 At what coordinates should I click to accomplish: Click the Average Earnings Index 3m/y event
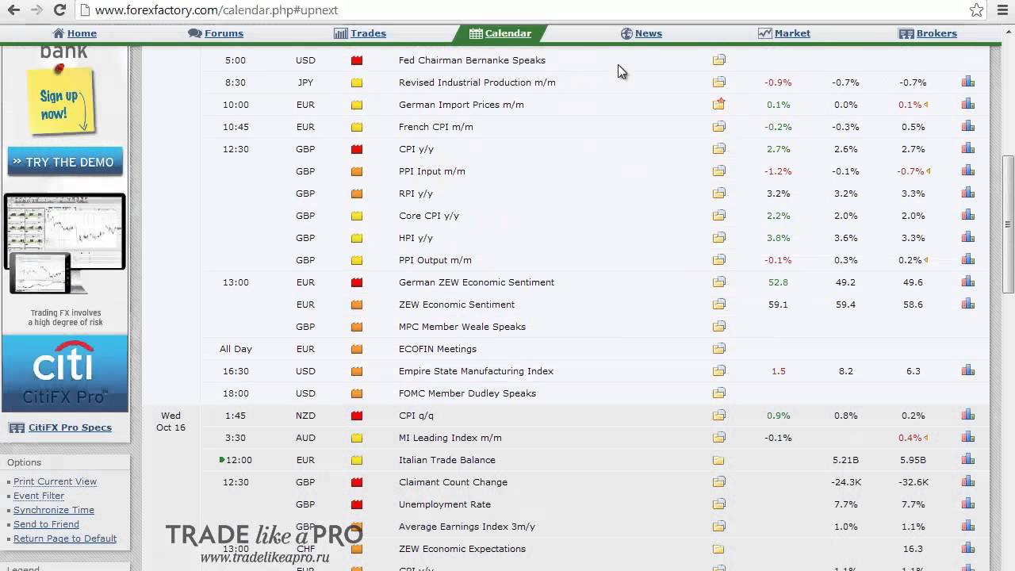(x=467, y=527)
